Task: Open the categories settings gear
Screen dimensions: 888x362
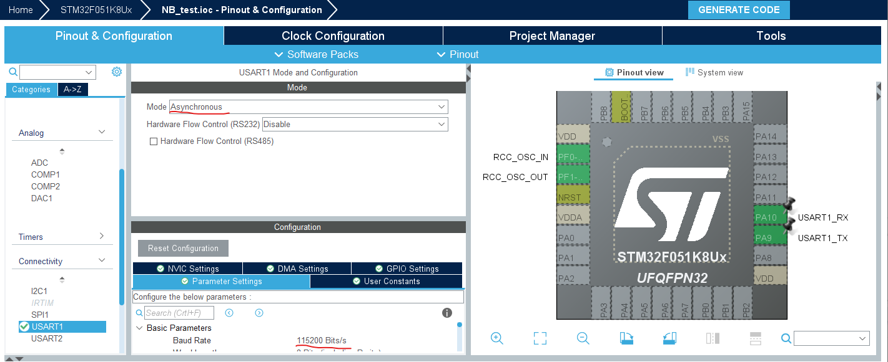Action: pos(117,72)
